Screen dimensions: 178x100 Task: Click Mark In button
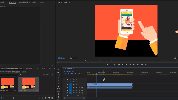coord(111,65)
